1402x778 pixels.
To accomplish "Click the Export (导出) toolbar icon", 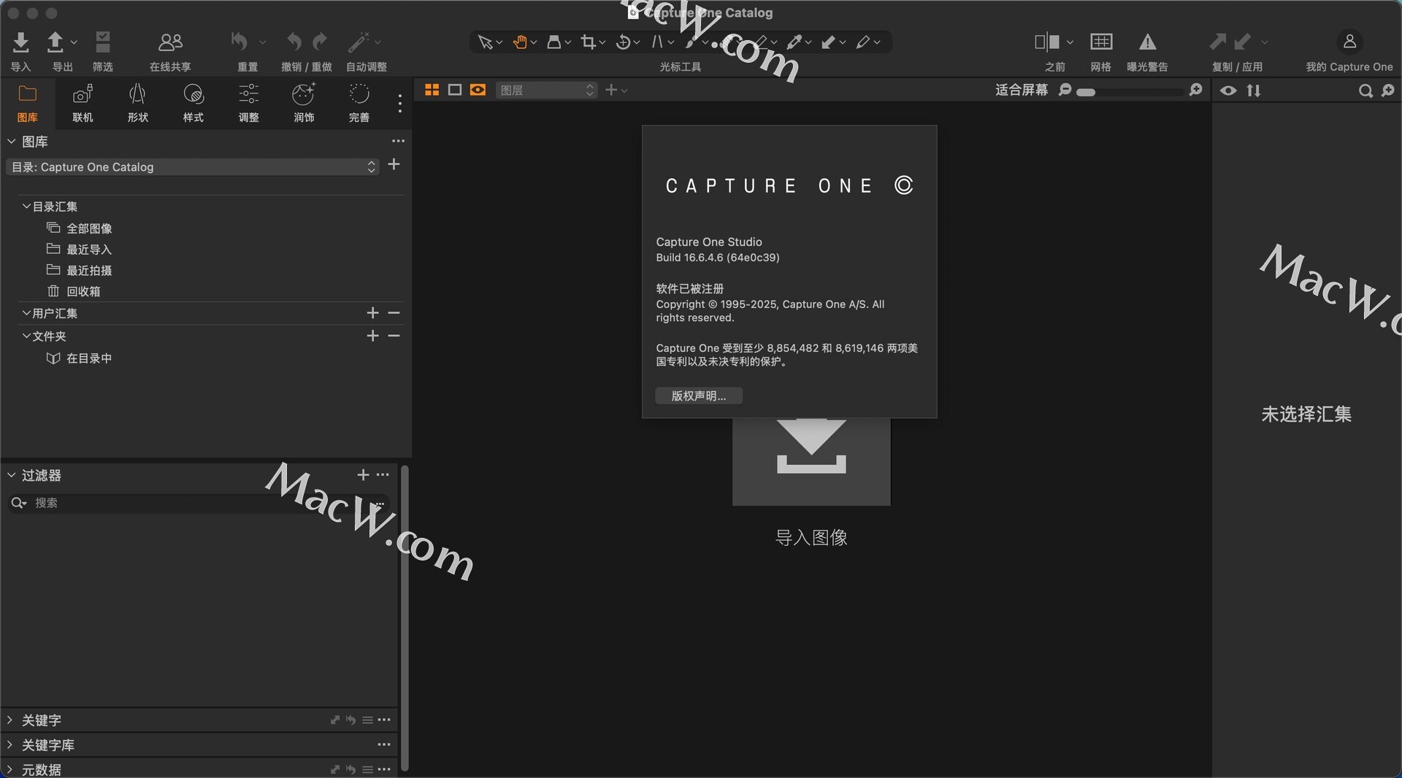I will click(x=55, y=42).
